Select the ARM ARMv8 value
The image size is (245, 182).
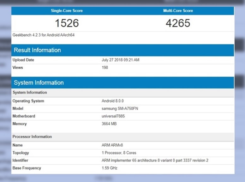112,145
